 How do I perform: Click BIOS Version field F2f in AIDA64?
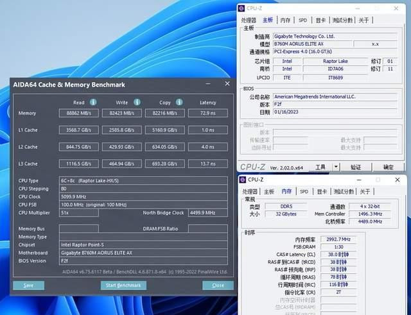[x=143, y=261]
